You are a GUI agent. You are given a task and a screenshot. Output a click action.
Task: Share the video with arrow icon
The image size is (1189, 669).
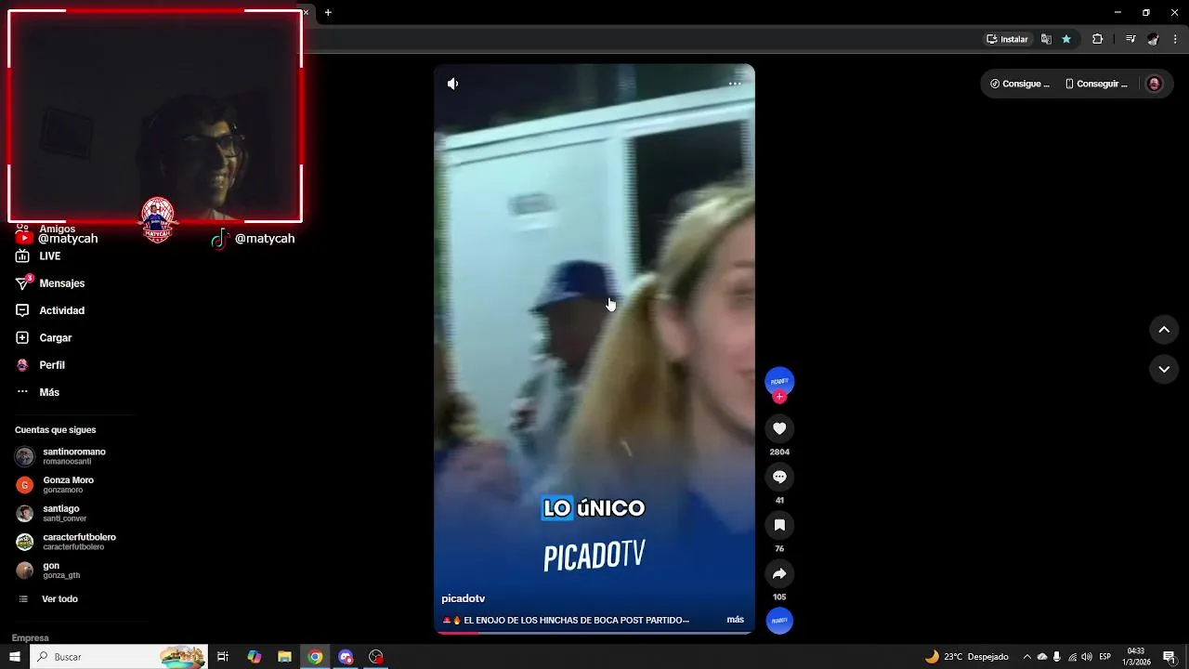click(779, 573)
